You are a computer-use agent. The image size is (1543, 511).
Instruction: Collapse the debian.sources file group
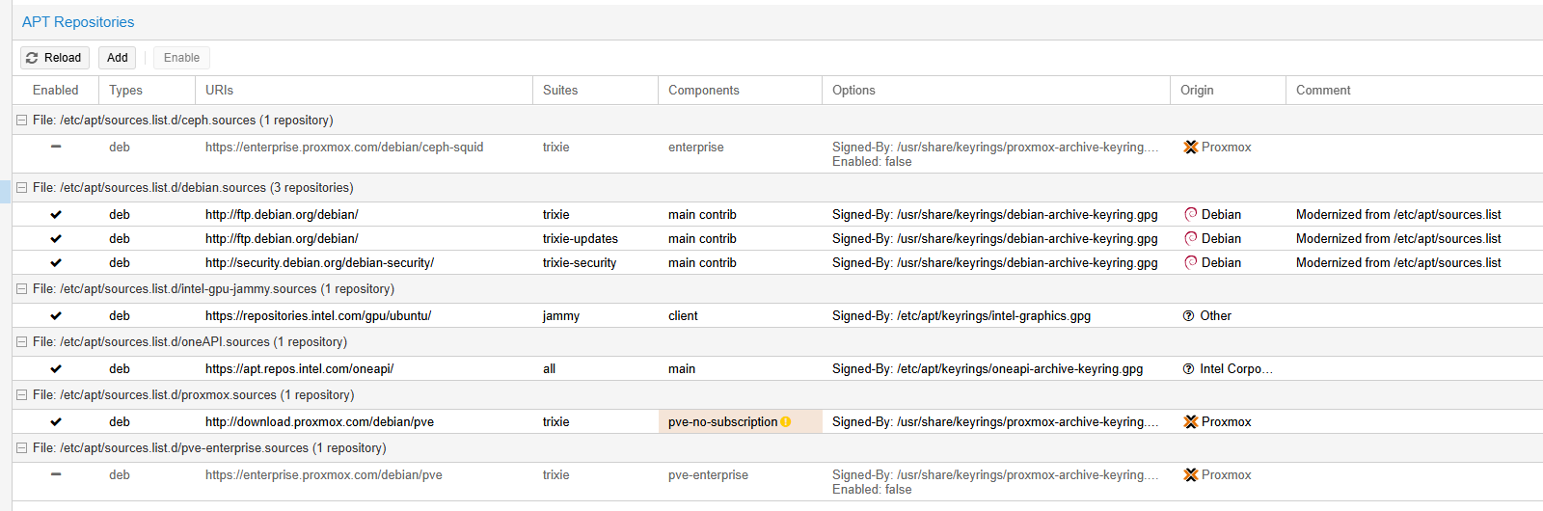[x=22, y=188]
